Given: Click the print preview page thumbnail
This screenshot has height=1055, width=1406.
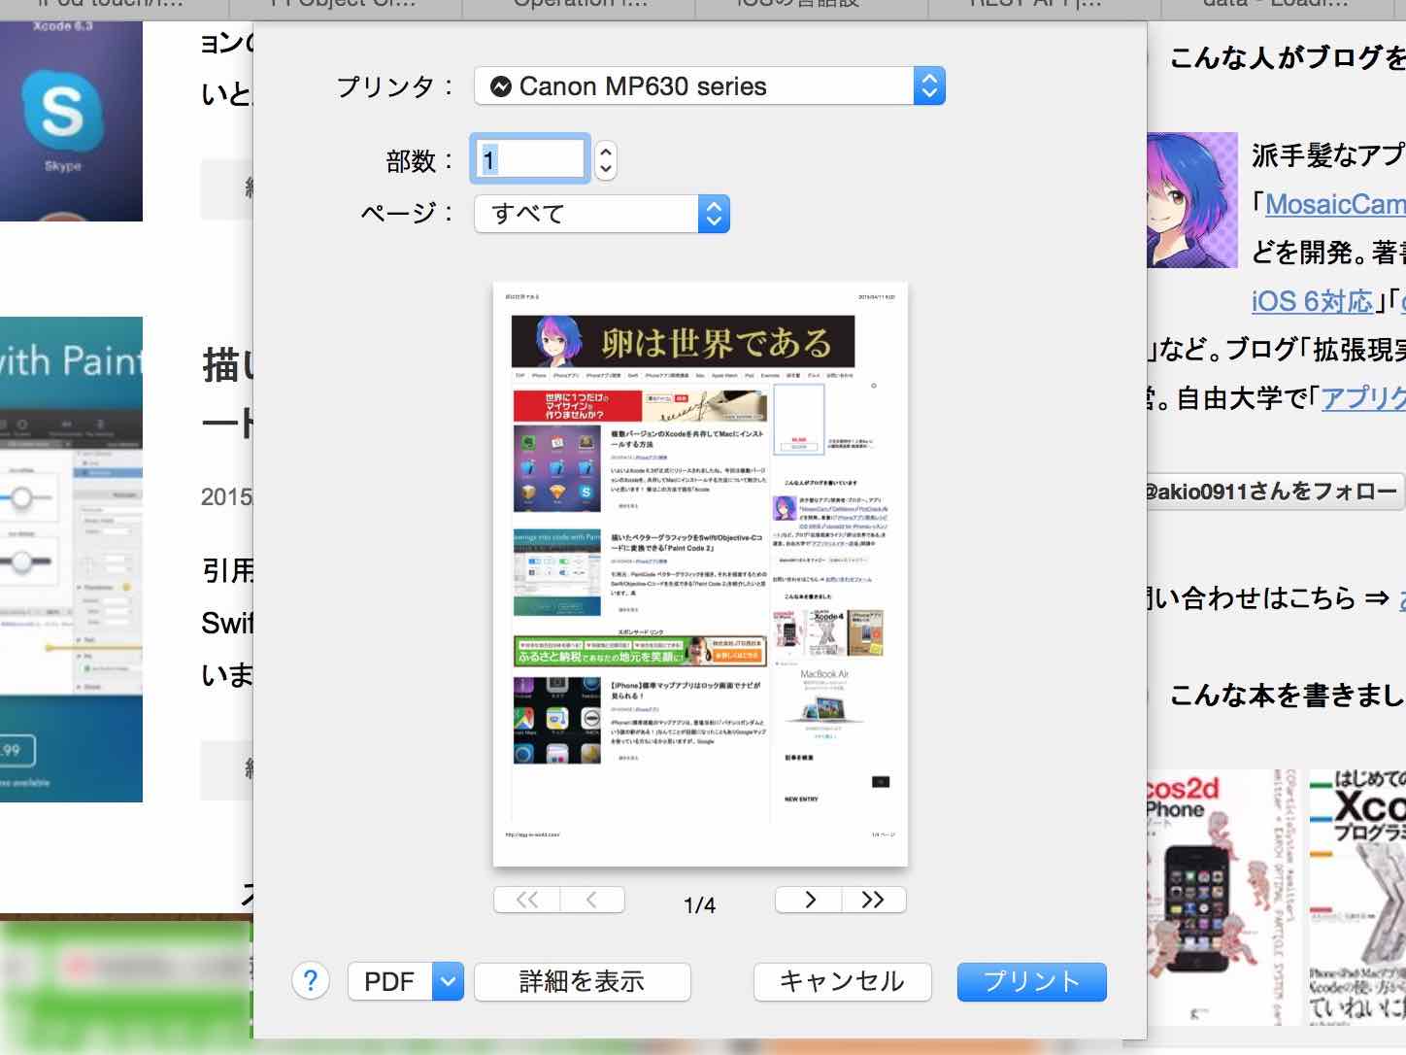Looking at the screenshot, I should [x=700, y=574].
